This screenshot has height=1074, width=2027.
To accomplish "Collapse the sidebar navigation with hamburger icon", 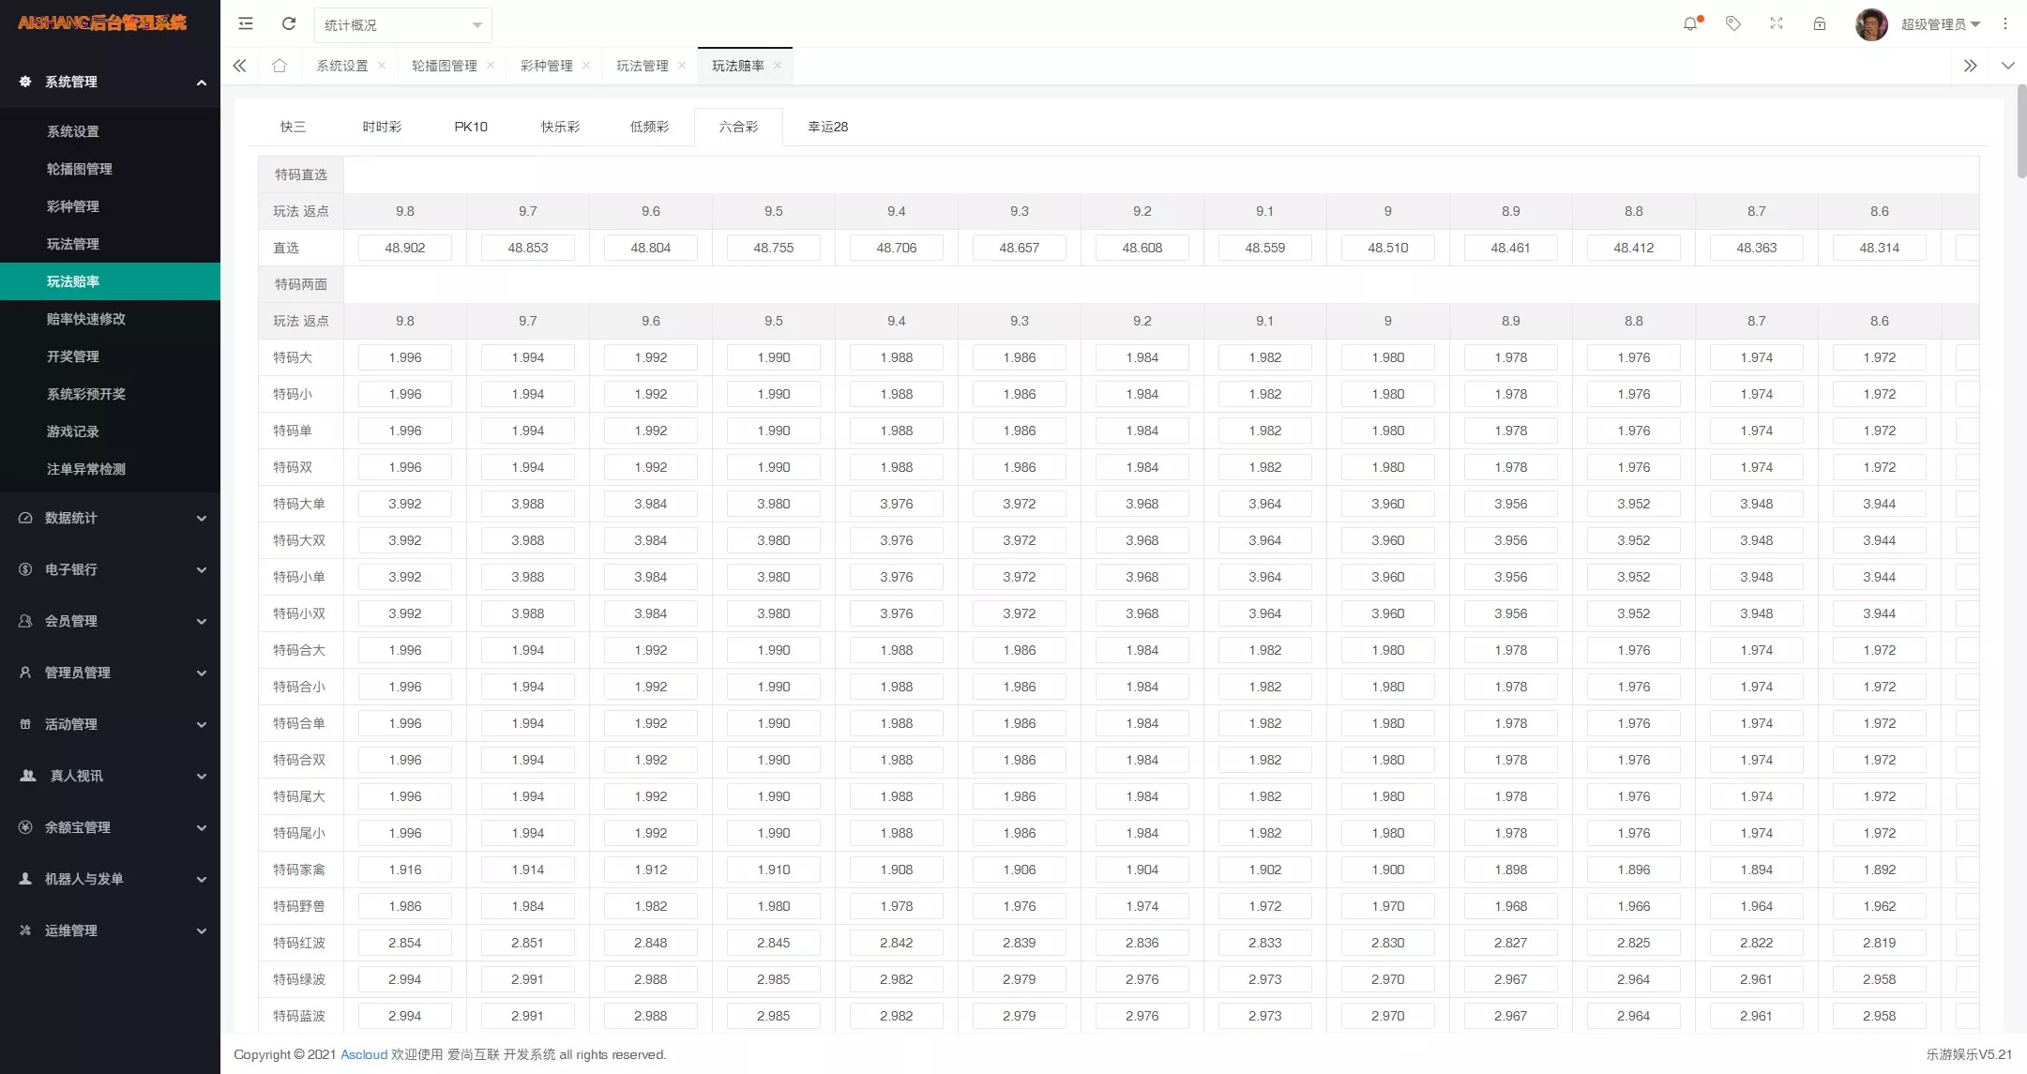I will pos(245,23).
